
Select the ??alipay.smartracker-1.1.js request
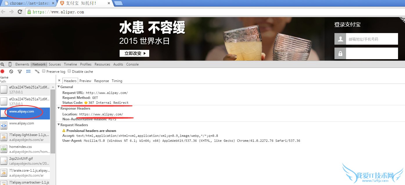tap(25, 182)
